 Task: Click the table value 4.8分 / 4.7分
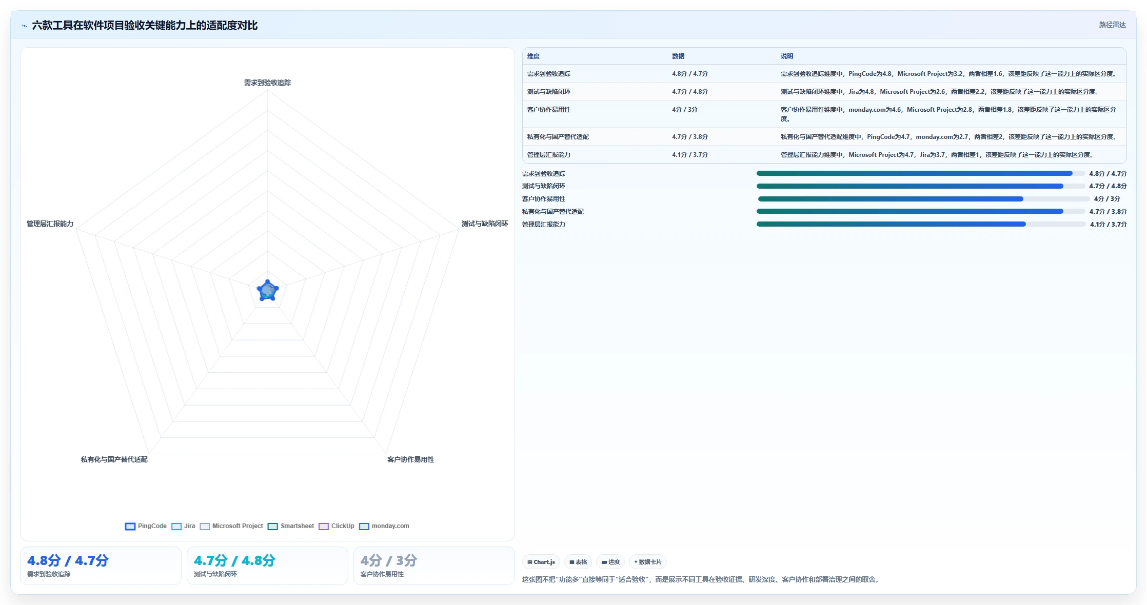[690, 74]
